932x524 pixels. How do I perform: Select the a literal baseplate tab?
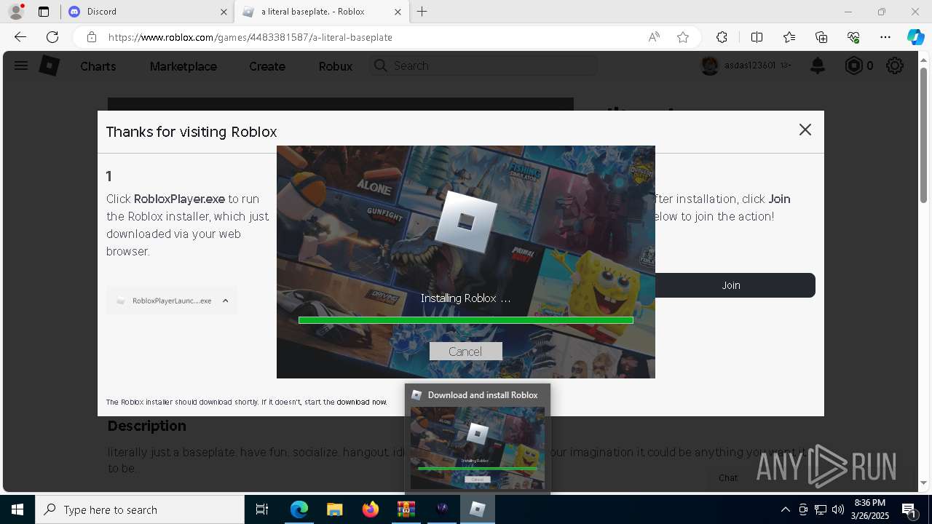(x=323, y=12)
